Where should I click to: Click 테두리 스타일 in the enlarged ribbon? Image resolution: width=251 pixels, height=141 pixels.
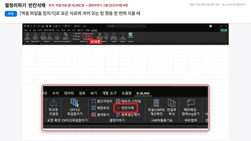pyautogui.click(x=129, y=101)
